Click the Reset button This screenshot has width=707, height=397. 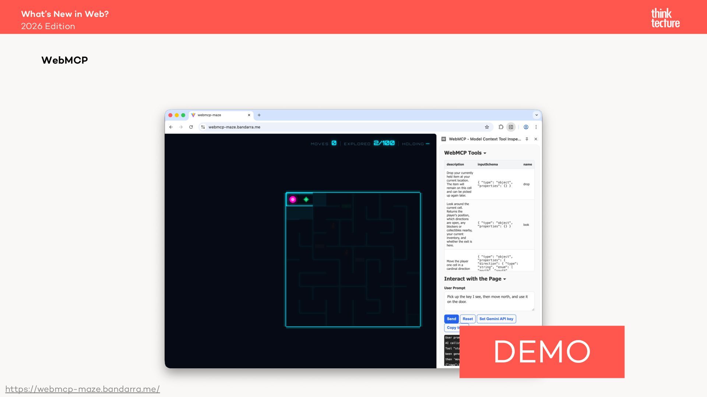tap(468, 319)
